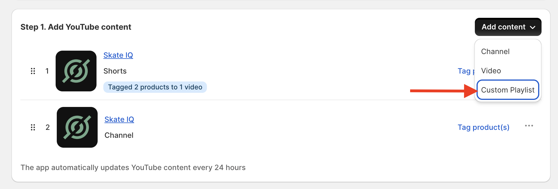The height and width of the screenshot is (189, 558).
Task: Open the Add content dropdown button
Action: click(x=508, y=27)
